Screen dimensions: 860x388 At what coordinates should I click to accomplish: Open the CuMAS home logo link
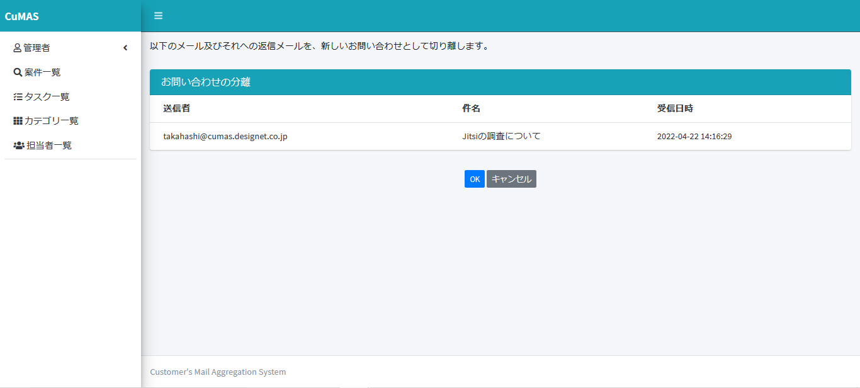[x=22, y=16]
